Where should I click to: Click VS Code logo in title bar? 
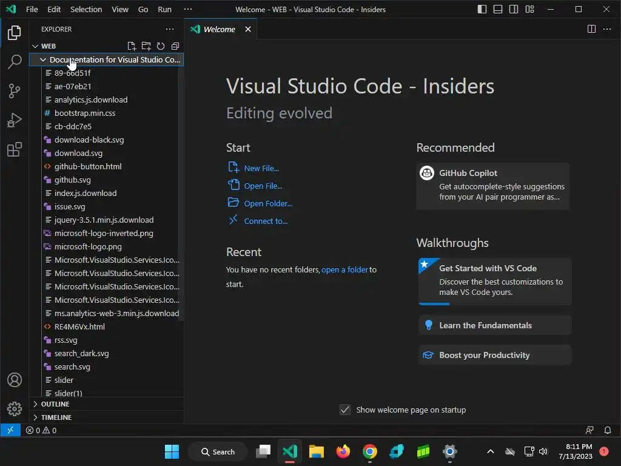(11, 9)
